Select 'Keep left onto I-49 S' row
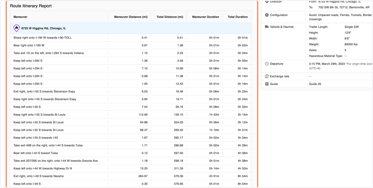The width and height of the screenshot is (373, 188). point(131,184)
